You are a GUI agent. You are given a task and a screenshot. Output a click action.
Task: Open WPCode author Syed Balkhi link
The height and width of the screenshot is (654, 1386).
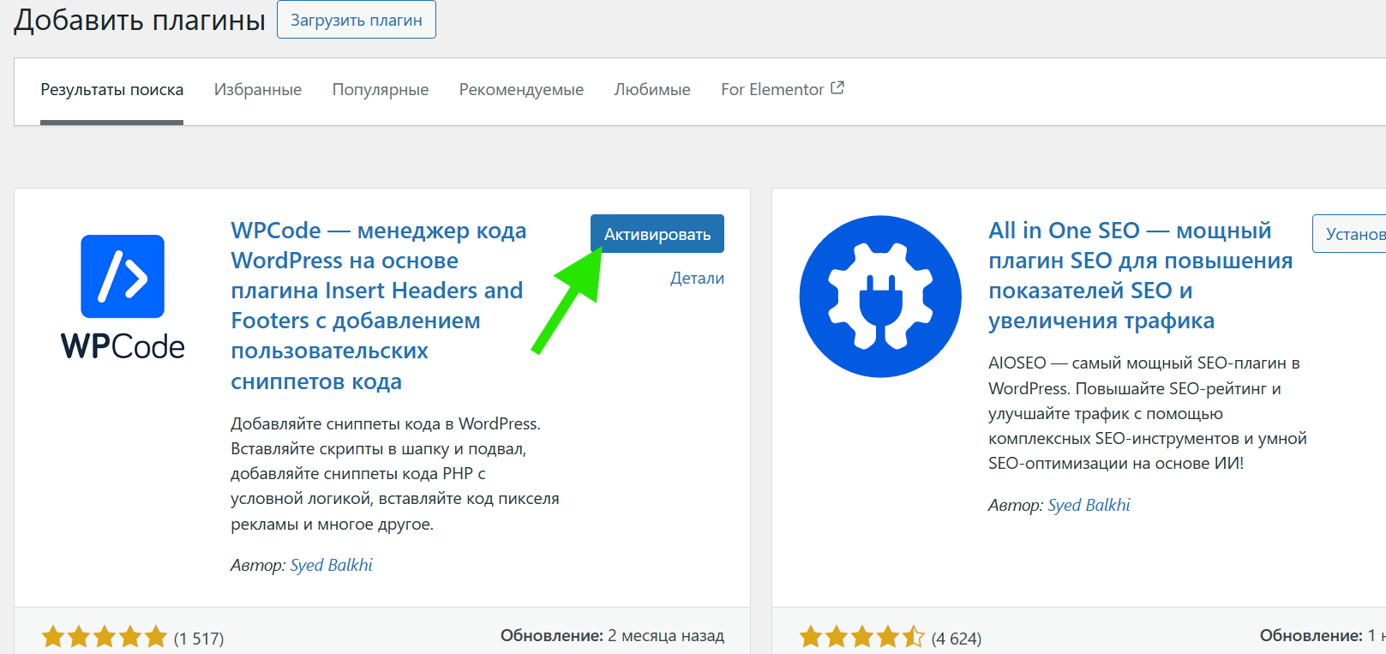pos(332,565)
